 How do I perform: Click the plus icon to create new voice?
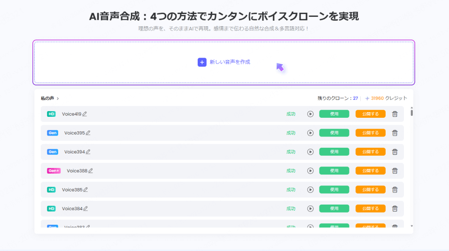click(x=202, y=62)
